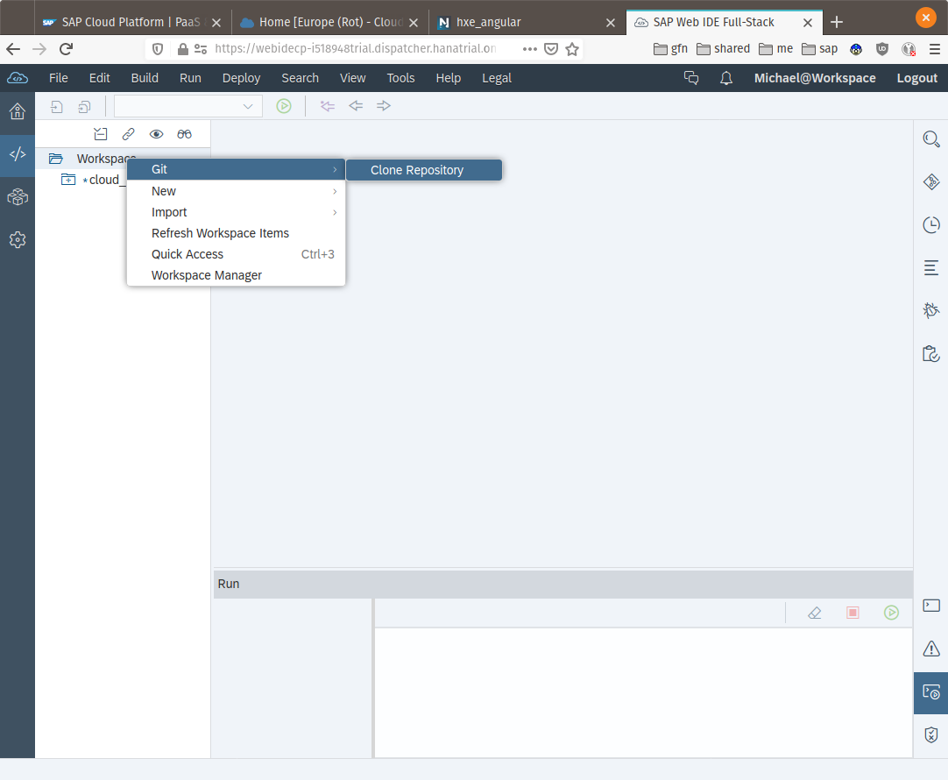The width and height of the screenshot is (948, 780).
Task: Expand the Git submenu arrow
Action: (335, 170)
